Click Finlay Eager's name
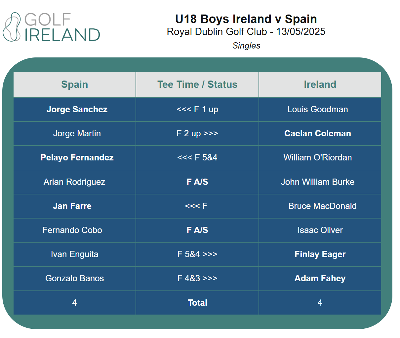The height and width of the screenshot is (338, 400). point(320,254)
